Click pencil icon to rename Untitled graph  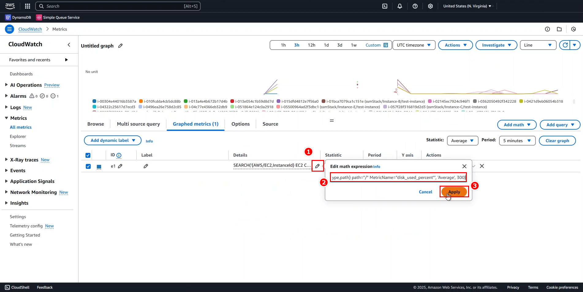120,46
